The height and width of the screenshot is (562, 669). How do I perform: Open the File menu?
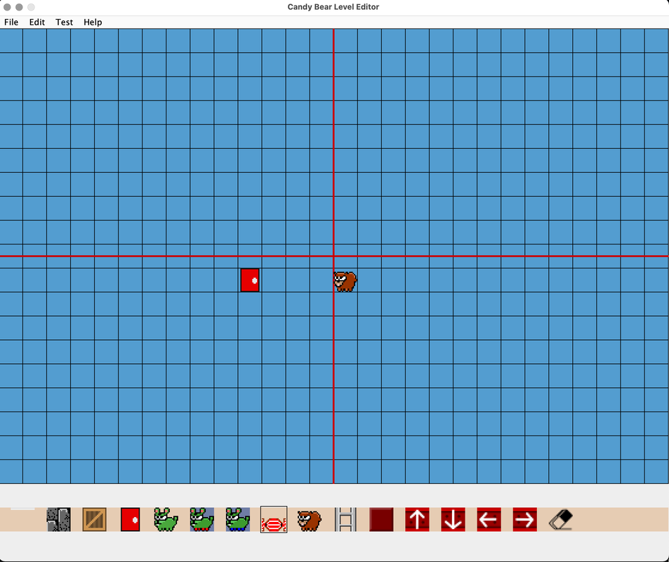11,22
